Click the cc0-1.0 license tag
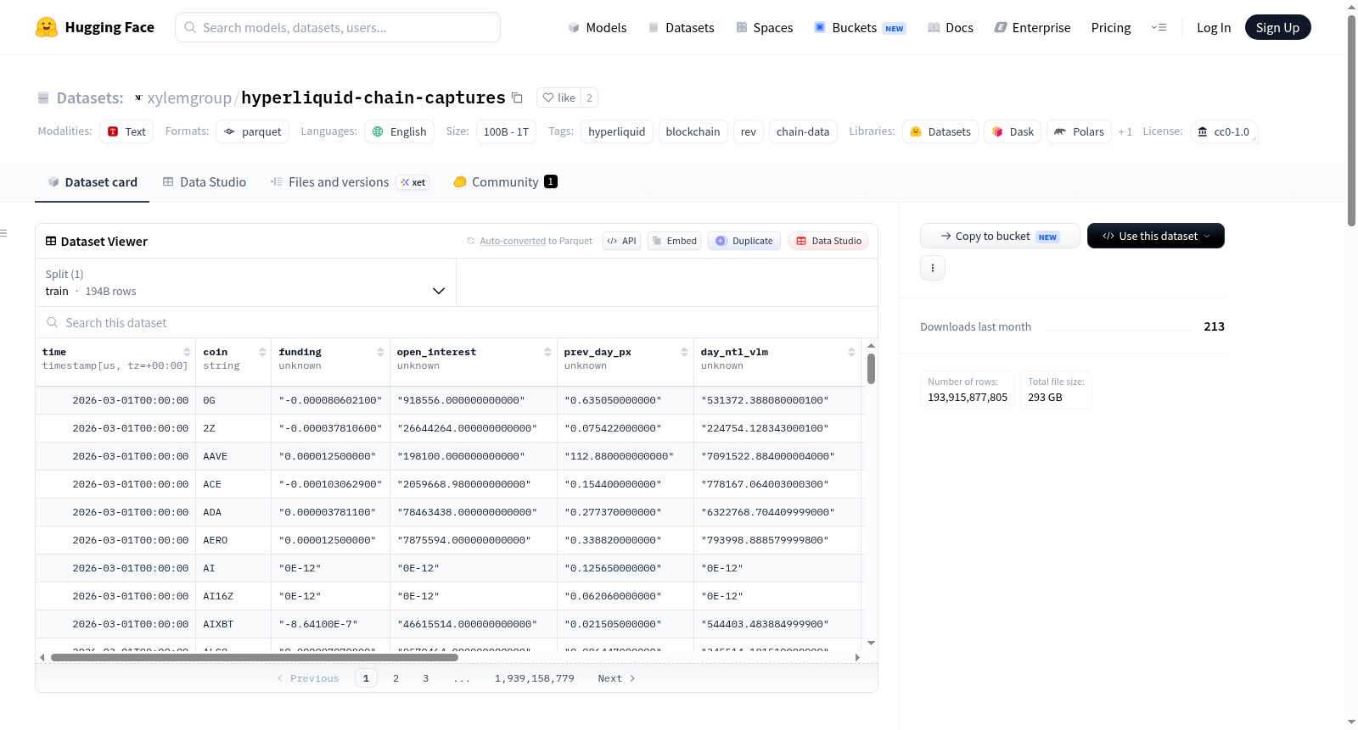This screenshot has height=730, width=1358. [1224, 131]
